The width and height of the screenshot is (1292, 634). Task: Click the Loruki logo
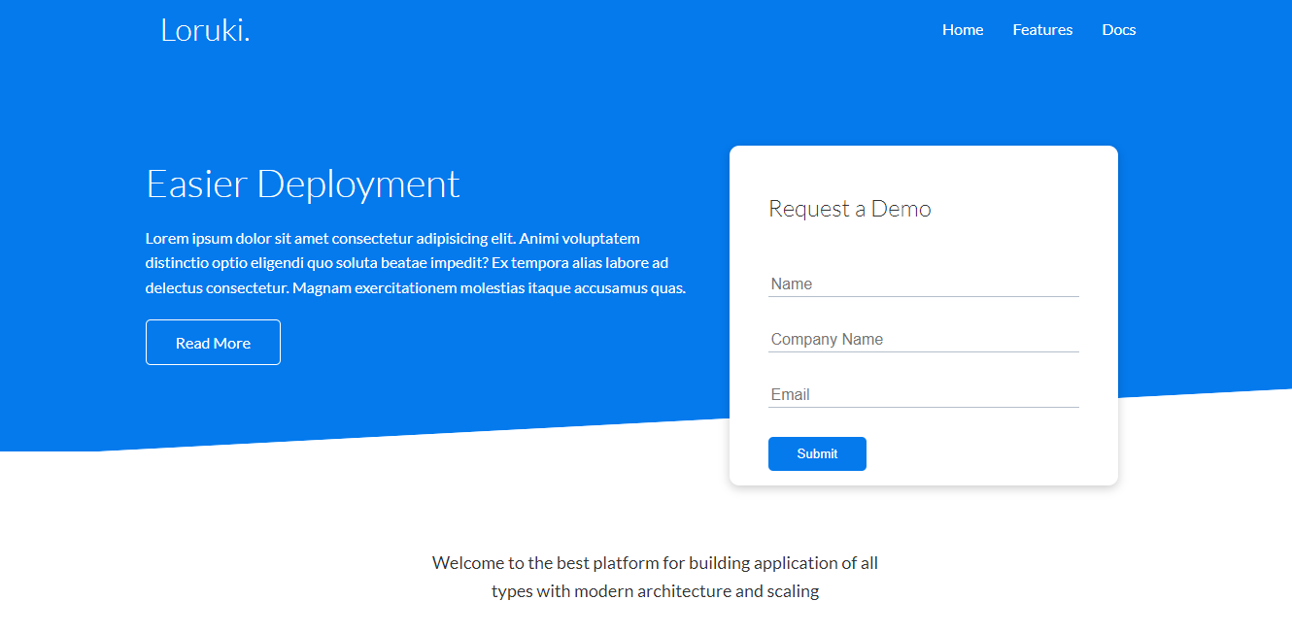click(x=204, y=30)
